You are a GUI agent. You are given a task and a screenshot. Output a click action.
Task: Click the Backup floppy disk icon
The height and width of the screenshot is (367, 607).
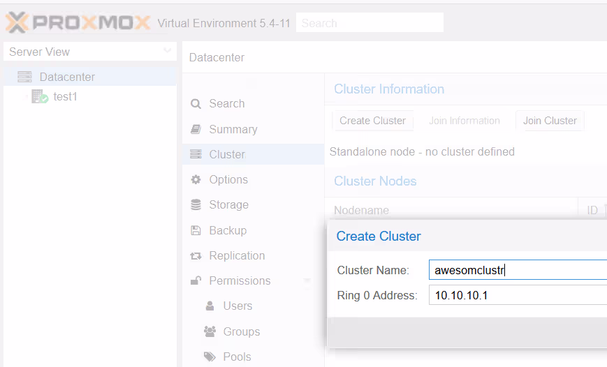(196, 230)
